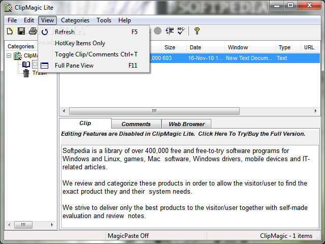Collapse the ClipMagic tree node
325x244 pixels.
coord(9,55)
